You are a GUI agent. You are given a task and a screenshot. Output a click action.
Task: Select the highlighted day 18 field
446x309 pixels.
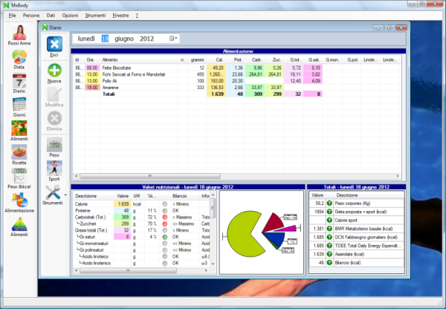[105, 39]
